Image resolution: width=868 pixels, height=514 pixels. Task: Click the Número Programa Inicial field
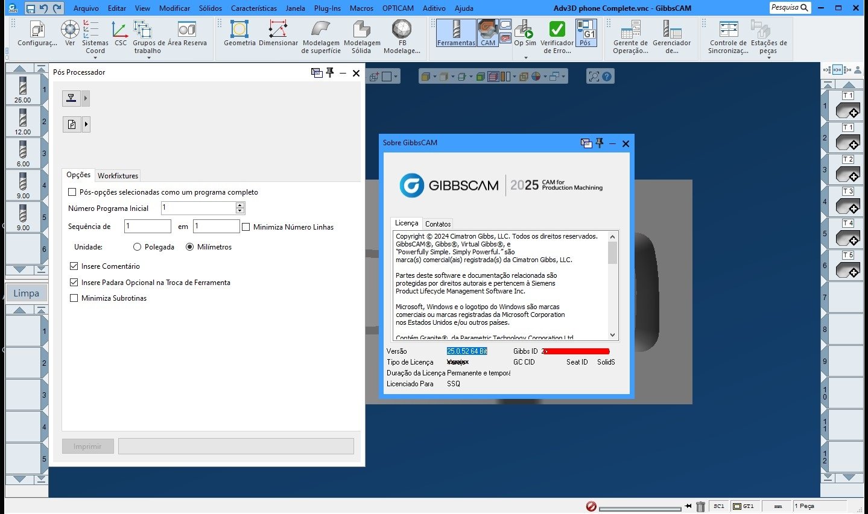click(203, 207)
